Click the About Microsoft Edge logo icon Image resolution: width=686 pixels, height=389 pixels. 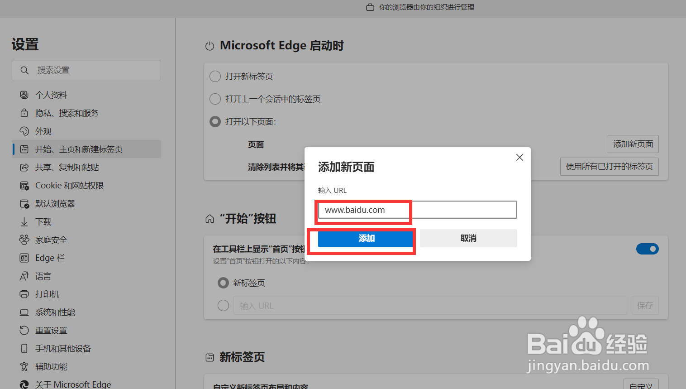click(24, 384)
